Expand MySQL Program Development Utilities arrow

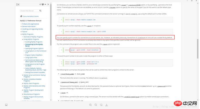[x=23, y=90]
